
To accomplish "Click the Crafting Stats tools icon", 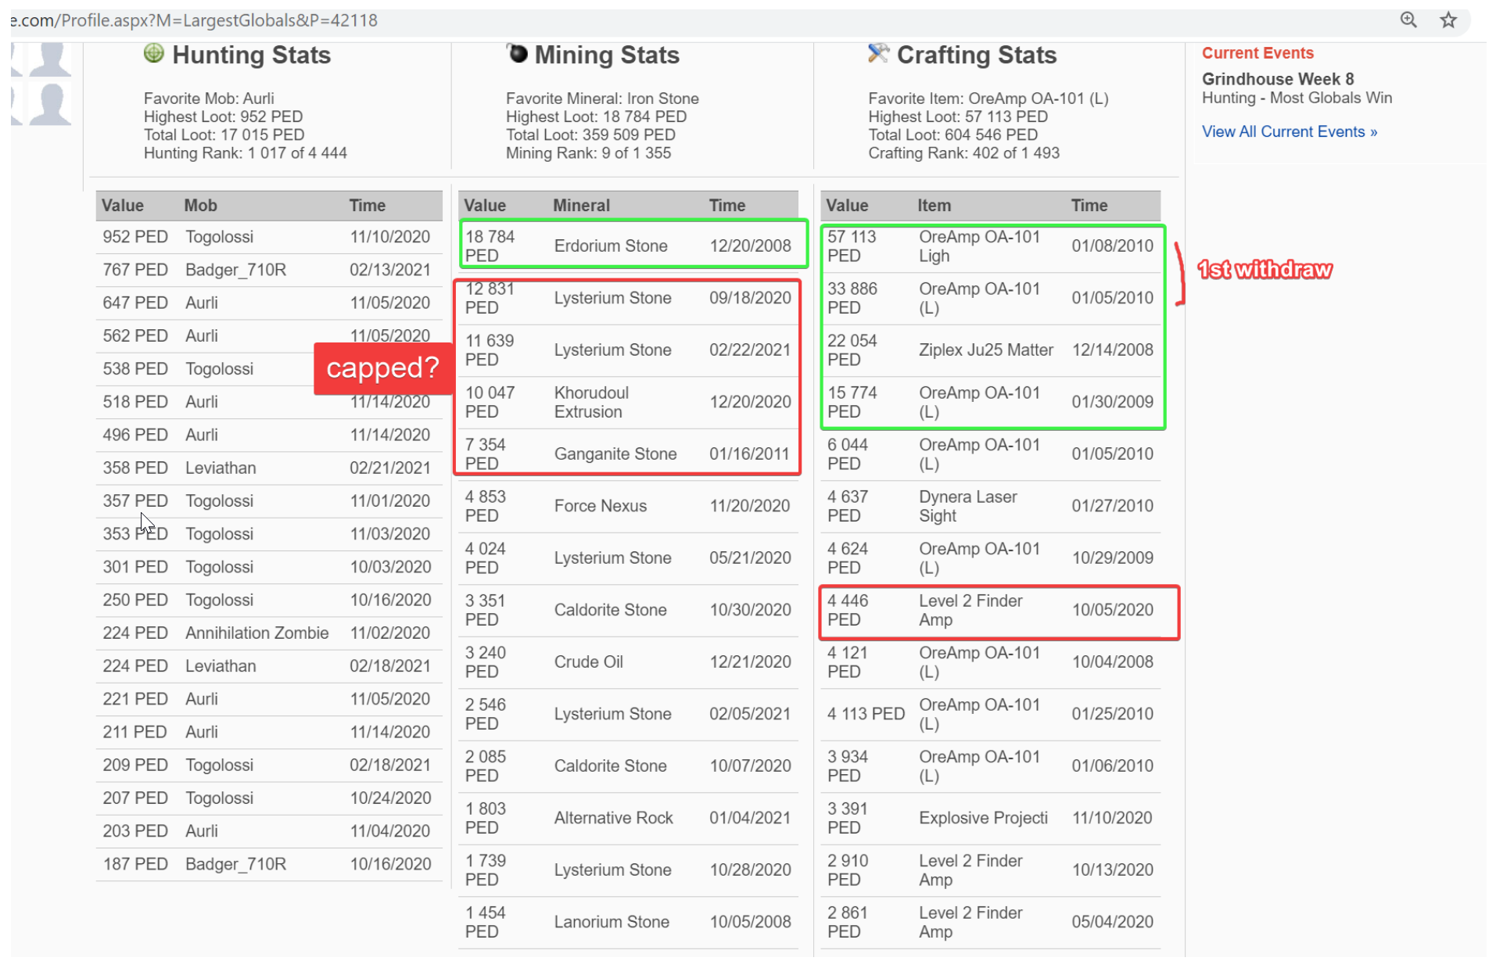I will coord(878,53).
